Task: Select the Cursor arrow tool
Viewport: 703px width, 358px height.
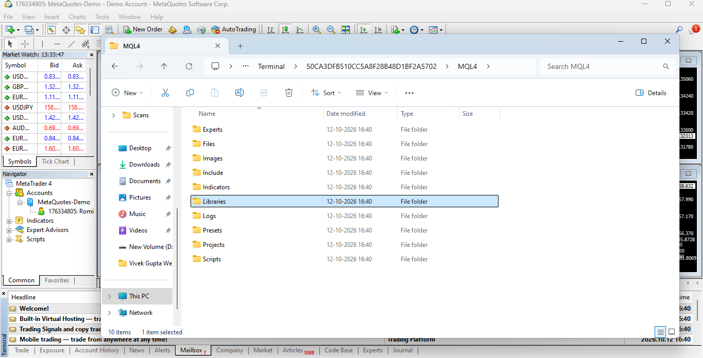Action: pyautogui.click(x=10, y=44)
